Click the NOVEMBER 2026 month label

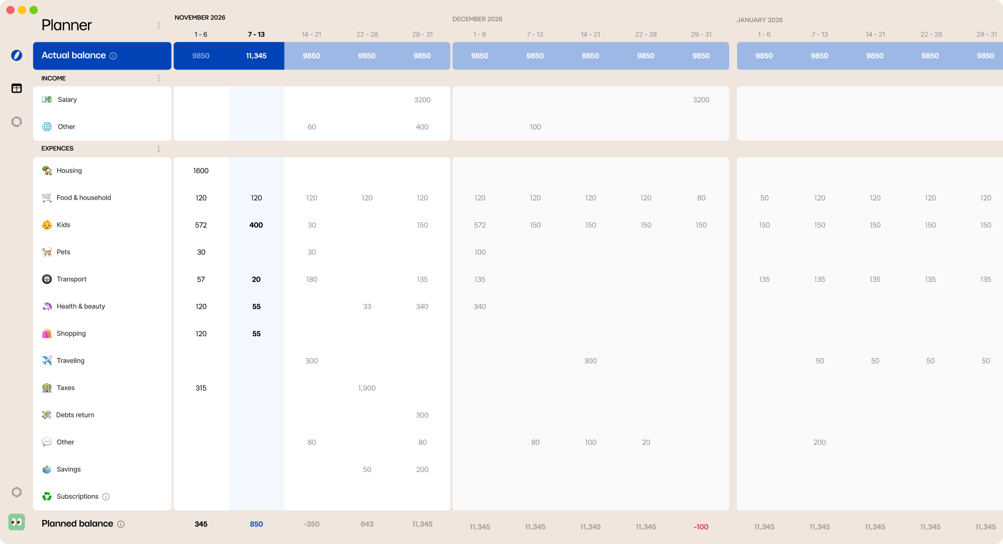[x=200, y=18]
